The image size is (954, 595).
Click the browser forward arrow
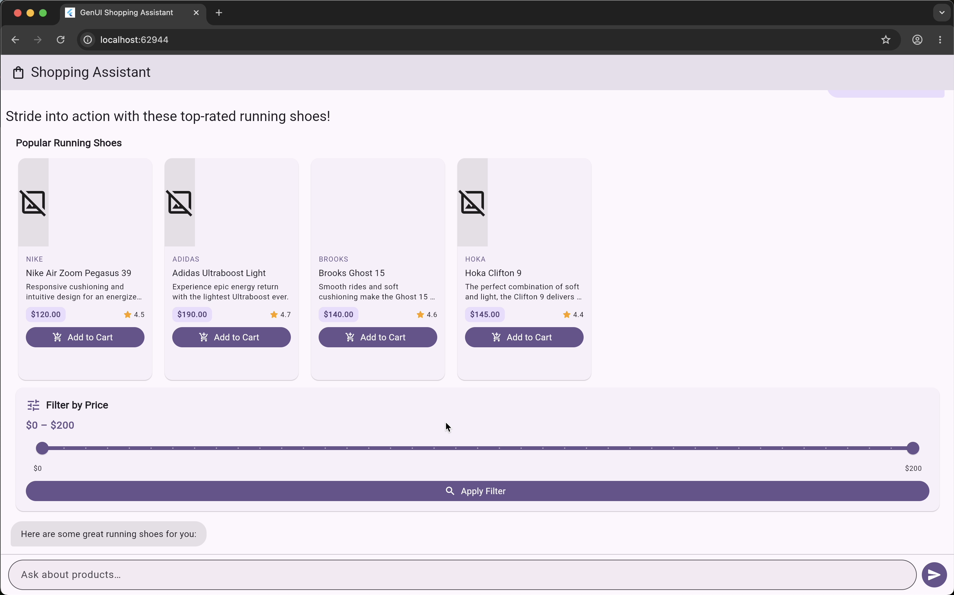pos(38,40)
